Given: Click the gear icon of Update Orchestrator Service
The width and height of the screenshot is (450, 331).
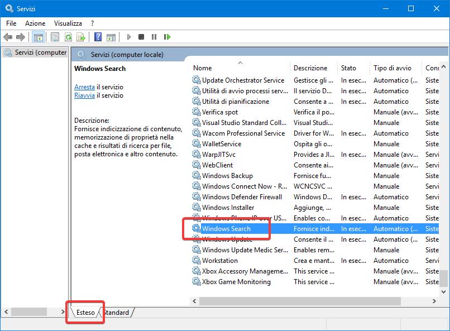Looking at the screenshot, I should click(197, 80).
